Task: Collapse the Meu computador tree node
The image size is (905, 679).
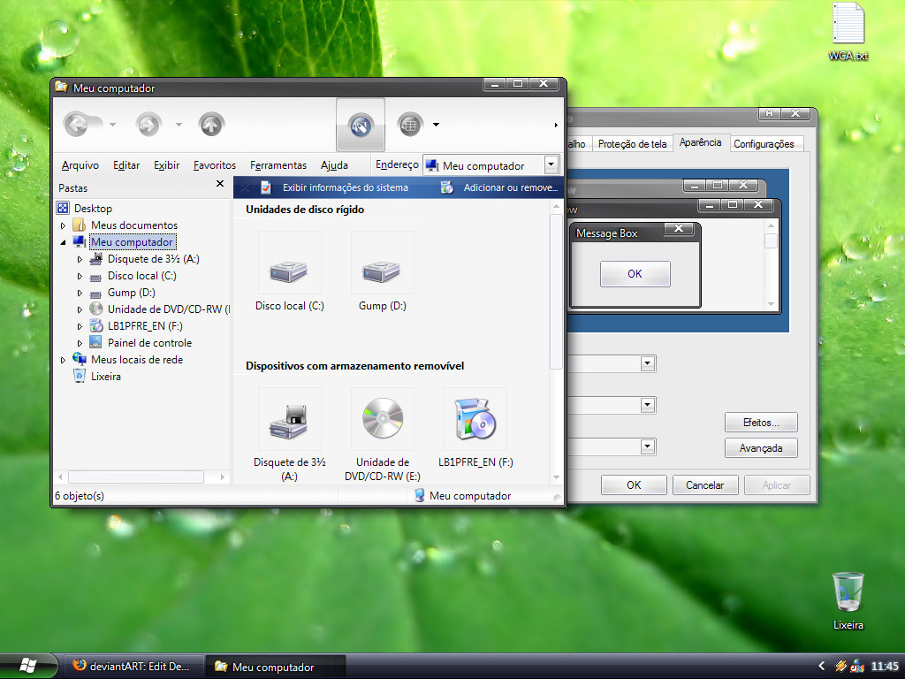Action: (x=63, y=242)
